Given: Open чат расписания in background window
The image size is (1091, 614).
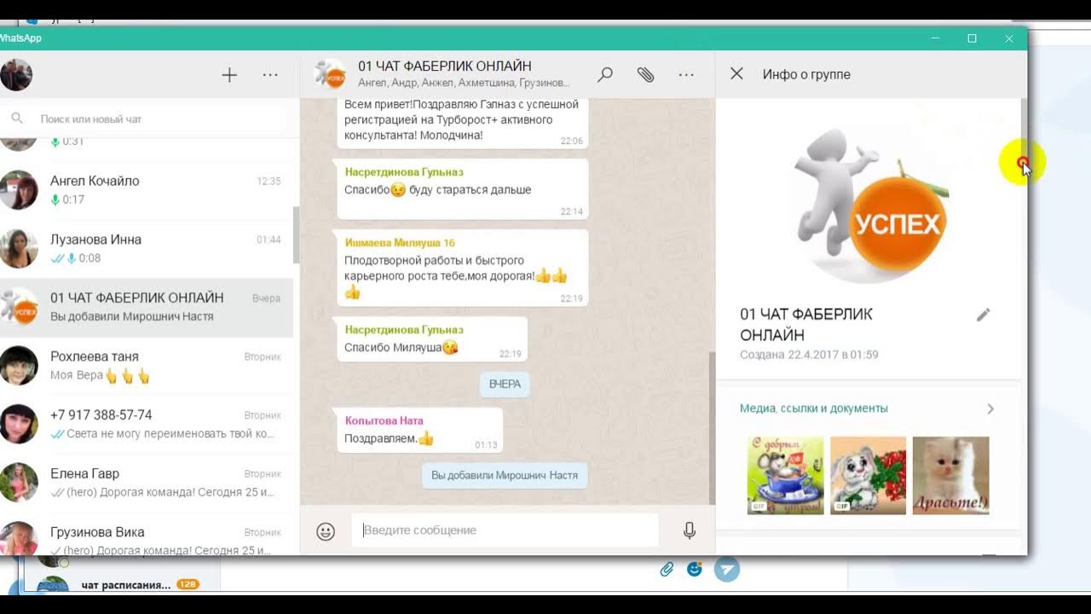Looking at the screenshot, I should (x=126, y=585).
